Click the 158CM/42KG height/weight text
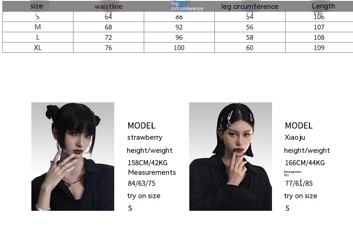353x244 pixels. (x=147, y=163)
